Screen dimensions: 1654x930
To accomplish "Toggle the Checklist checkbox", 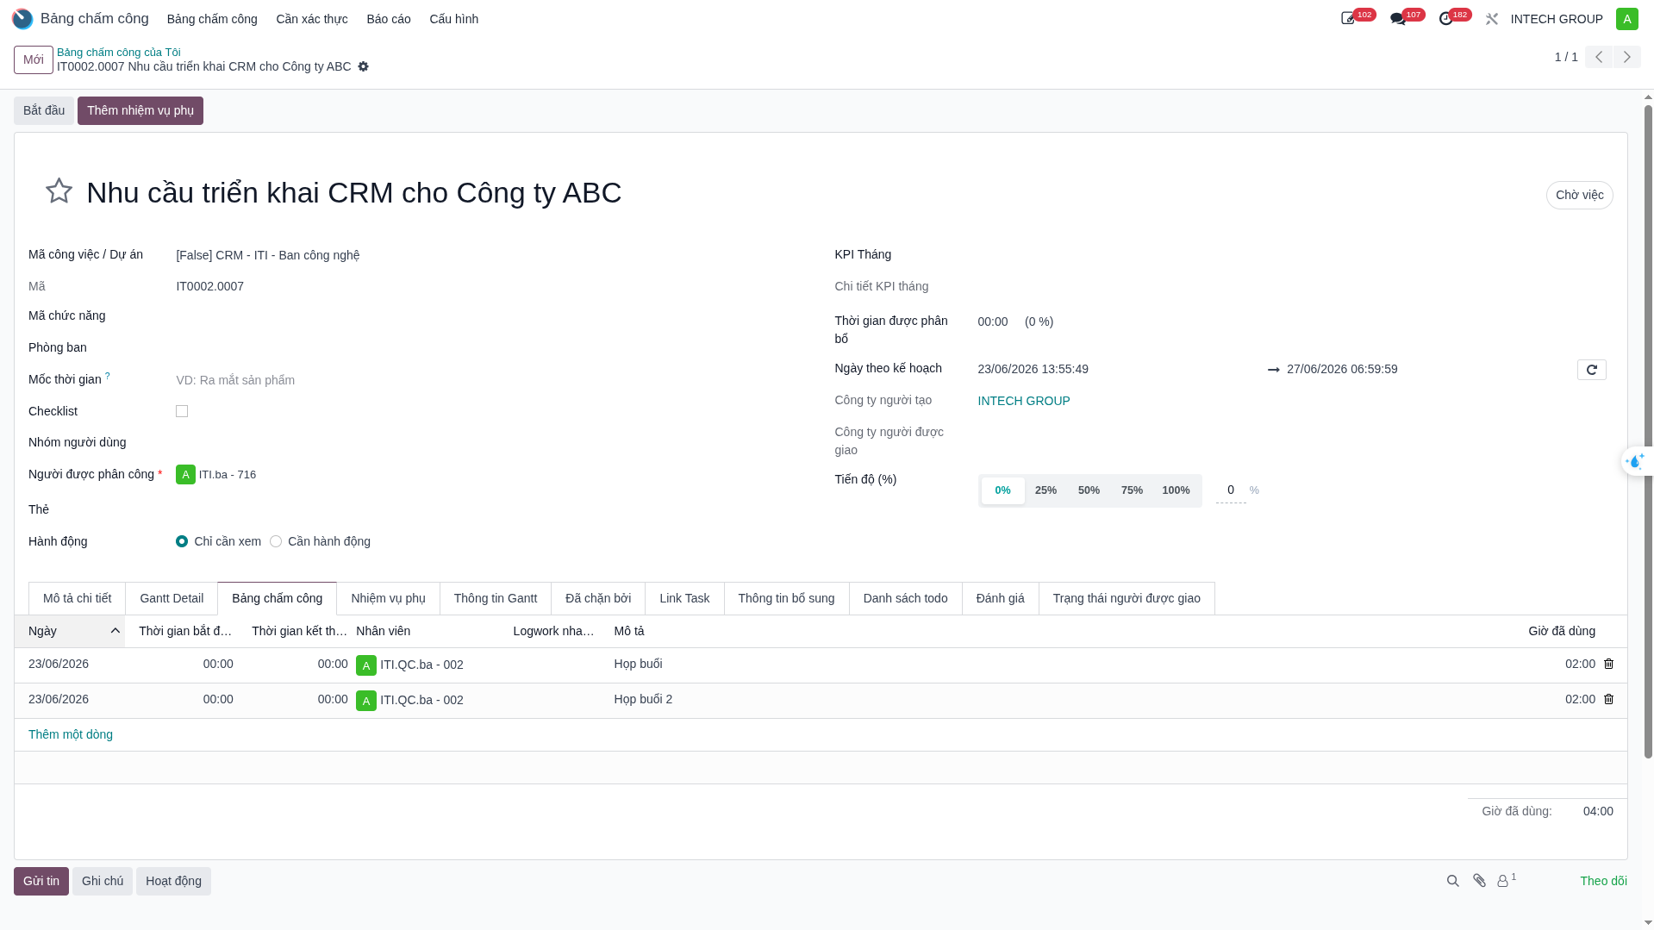I will [182, 411].
